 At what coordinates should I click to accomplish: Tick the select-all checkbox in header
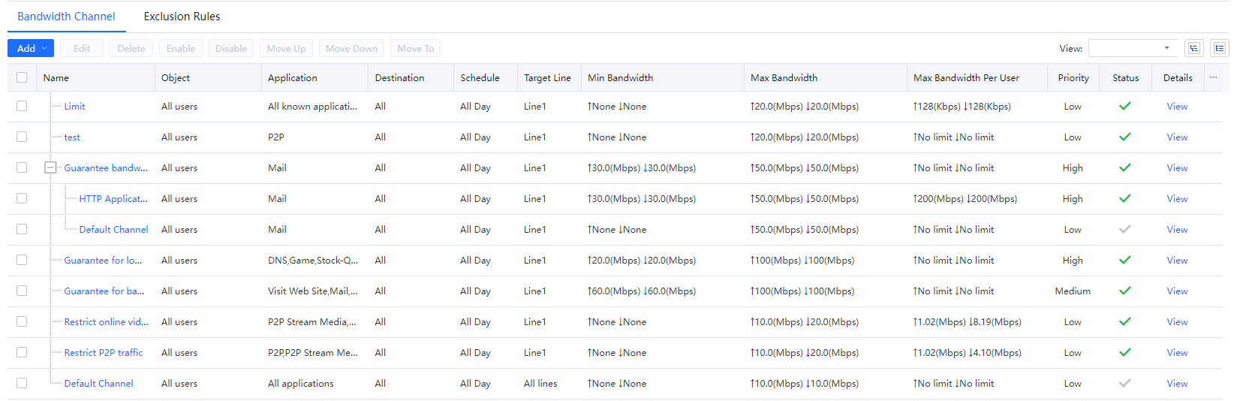coord(22,77)
